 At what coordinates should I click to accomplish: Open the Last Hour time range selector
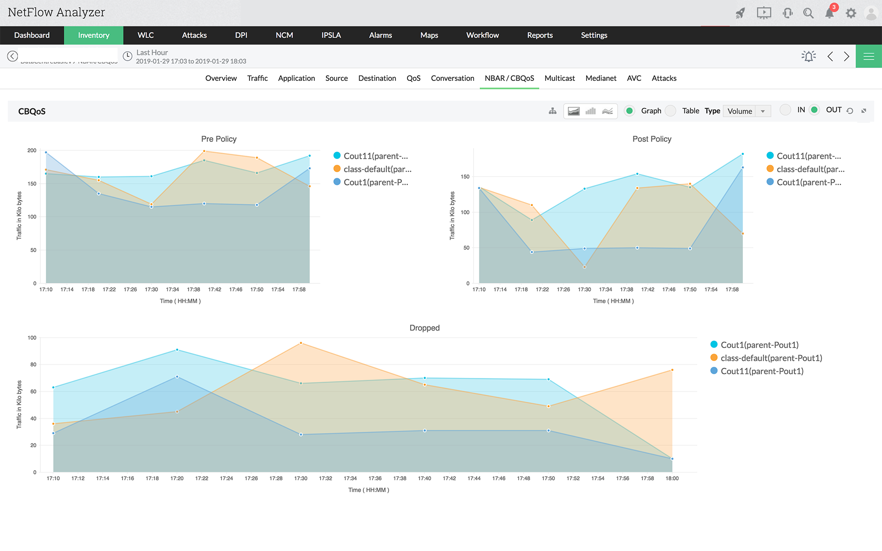pyautogui.click(x=152, y=53)
